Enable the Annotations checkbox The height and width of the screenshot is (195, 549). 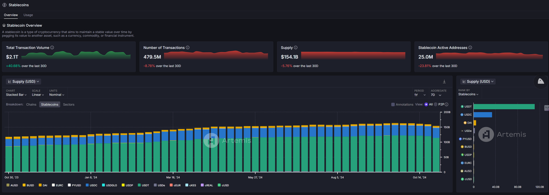point(393,104)
